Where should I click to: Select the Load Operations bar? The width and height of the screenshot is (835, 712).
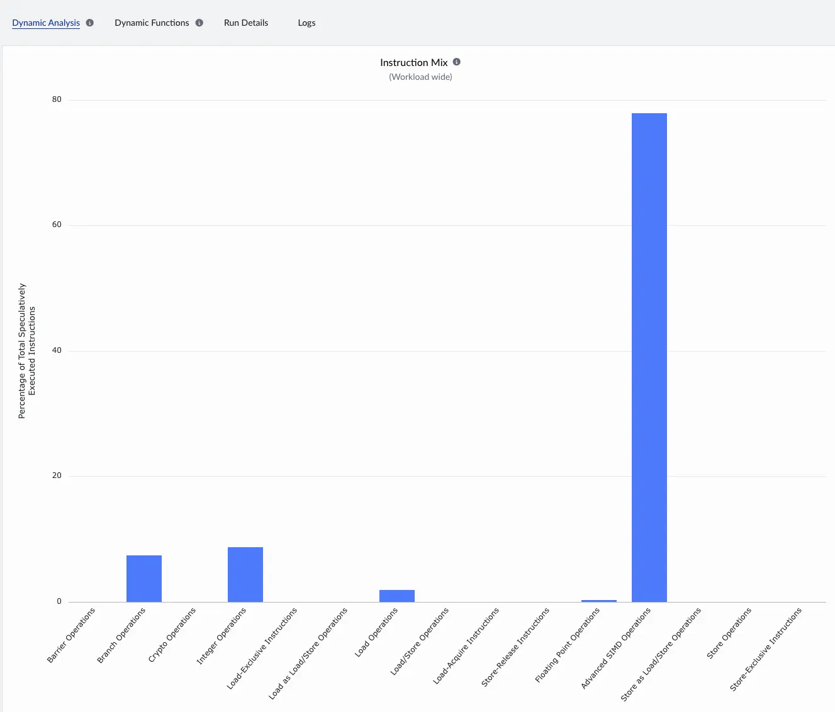[x=397, y=596]
